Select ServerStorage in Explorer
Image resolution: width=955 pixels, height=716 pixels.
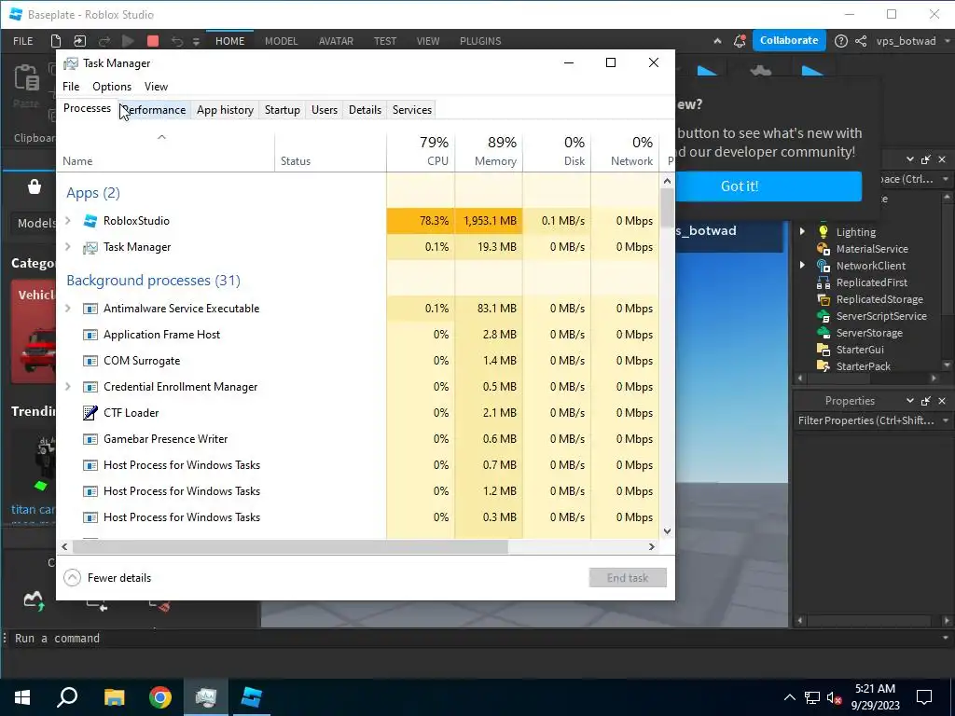click(869, 333)
